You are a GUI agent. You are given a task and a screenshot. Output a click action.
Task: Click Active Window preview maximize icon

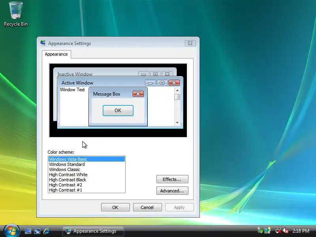click(x=162, y=83)
